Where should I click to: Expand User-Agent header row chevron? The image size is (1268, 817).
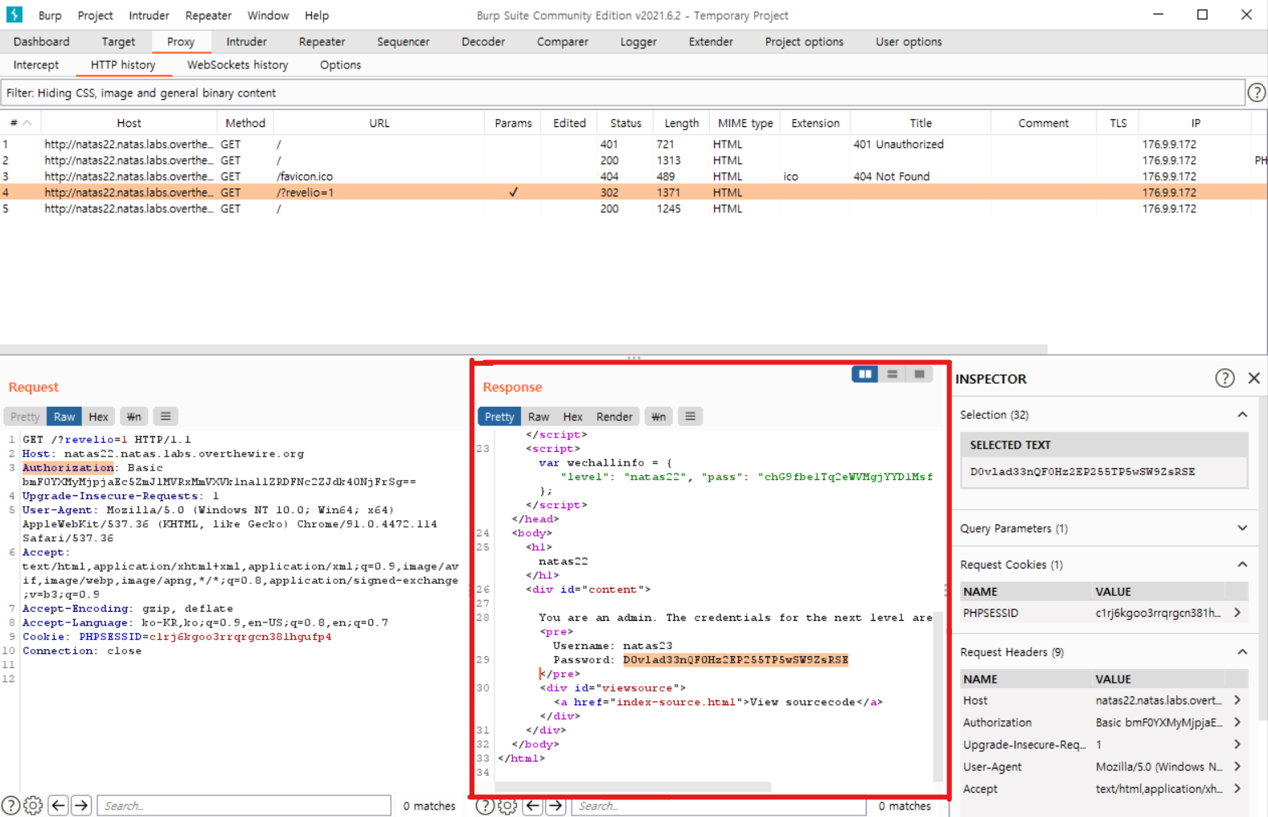point(1237,766)
